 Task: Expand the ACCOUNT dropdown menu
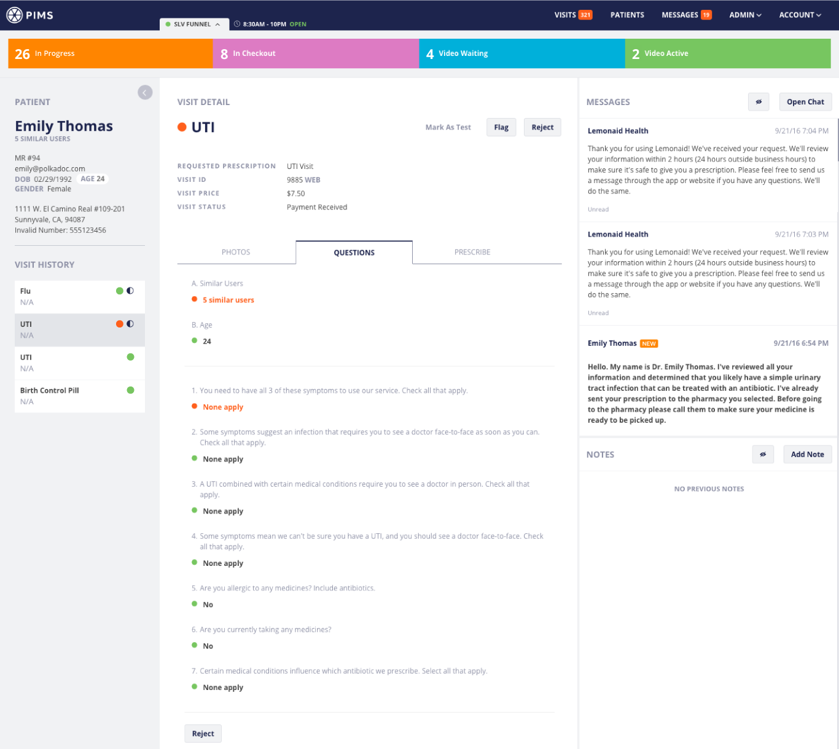(800, 15)
